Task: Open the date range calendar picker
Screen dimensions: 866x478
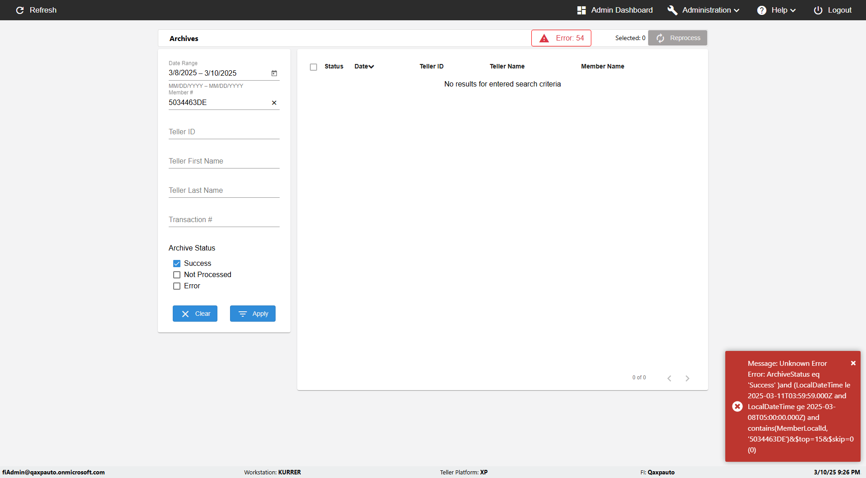Action: tap(274, 73)
